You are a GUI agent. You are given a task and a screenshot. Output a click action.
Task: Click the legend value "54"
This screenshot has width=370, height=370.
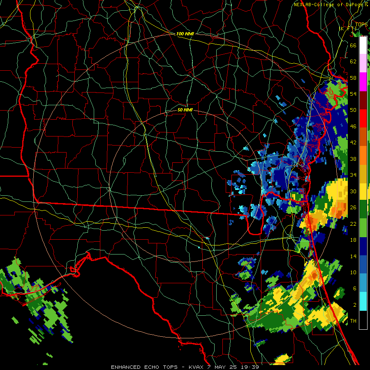pyautogui.click(x=353, y=94)
